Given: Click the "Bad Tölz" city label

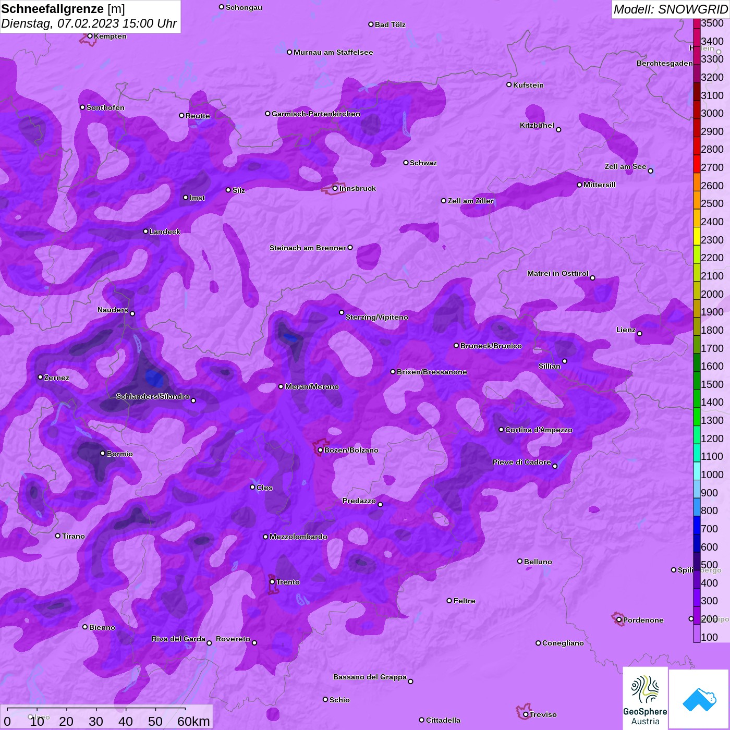Looking at the screenshot, I should pos(390,25).
